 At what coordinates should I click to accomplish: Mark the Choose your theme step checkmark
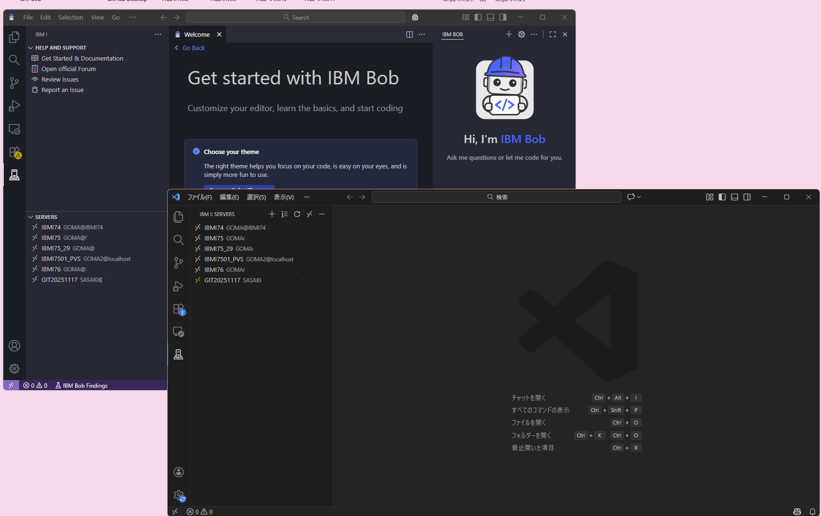[196, 151]
